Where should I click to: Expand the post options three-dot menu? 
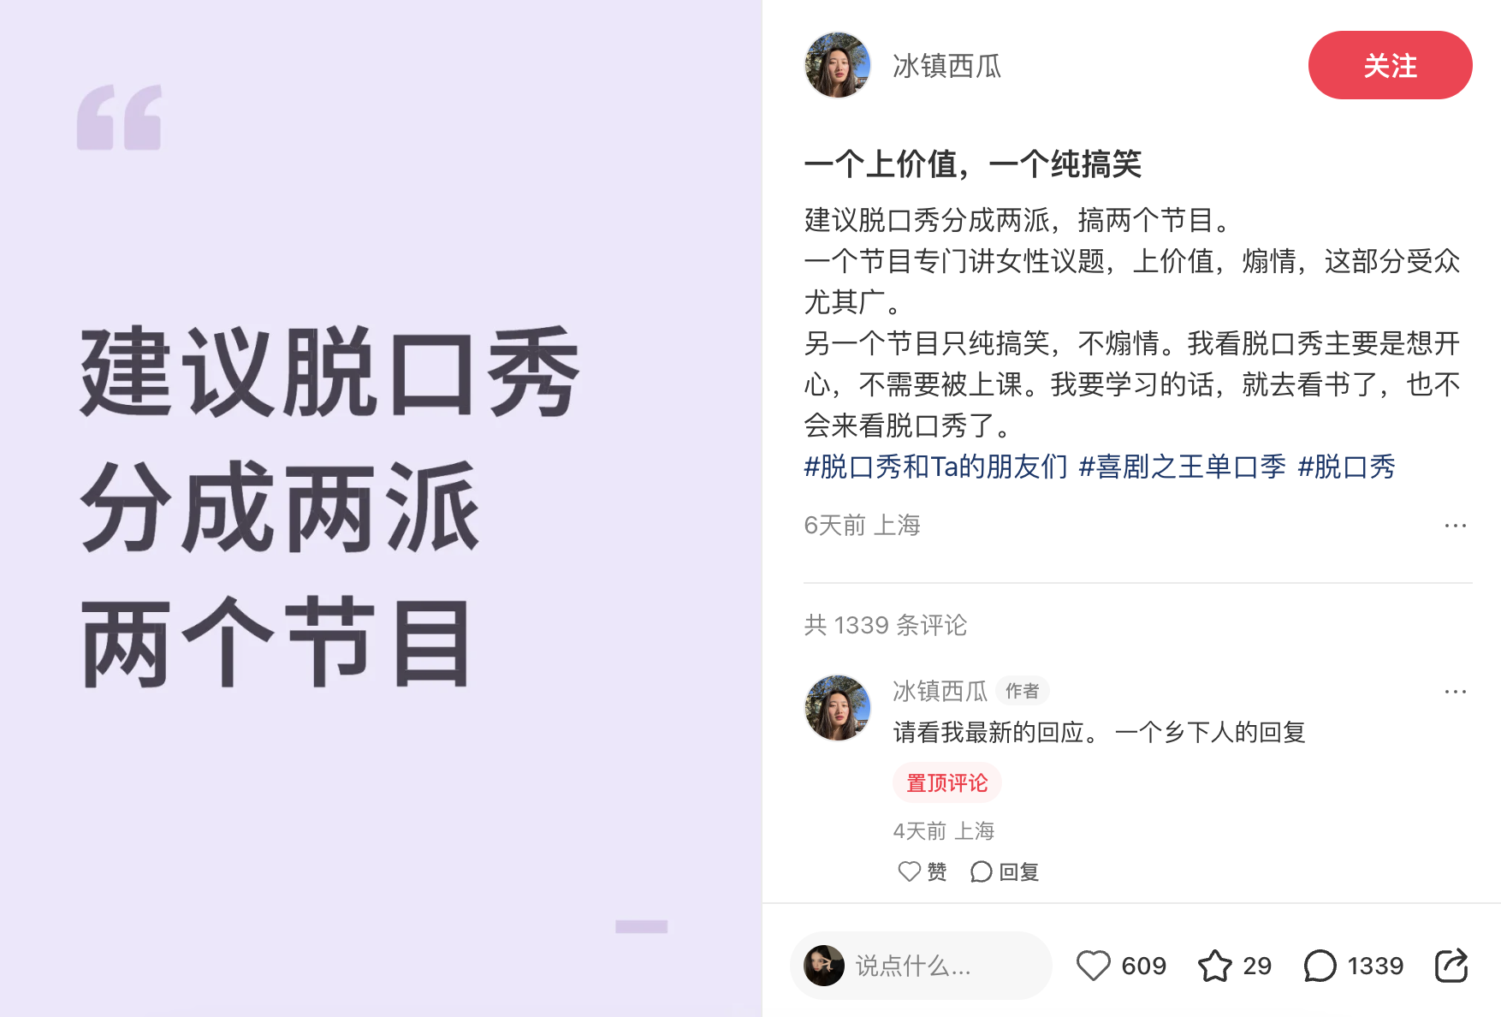[1455, 526]
